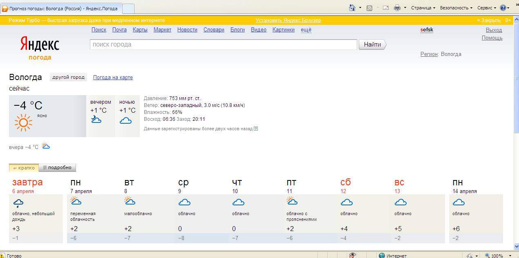
Task: Open Блоги service link
Action: pyautogui.click(x=237, y=30)
